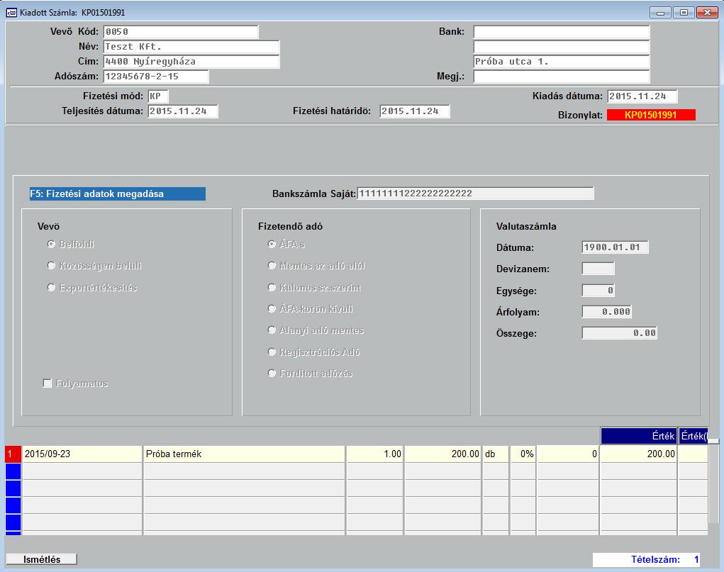
Task: Click the unit price cell 200.00 before db
Action: tap(442, 454)
